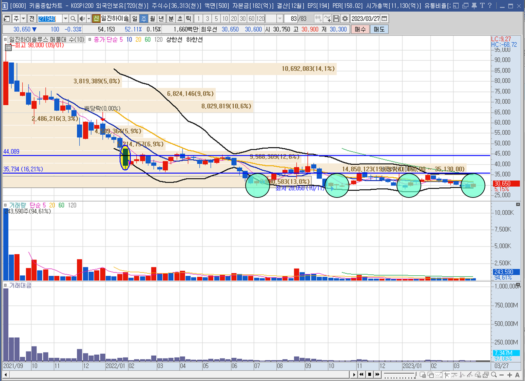Click the stock list down-arrow button next to 주
The width and height of the screenshot is (525, 381).
click(23, 19)
